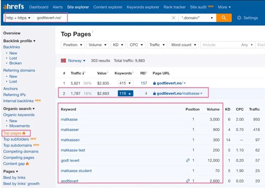Click the info icon next to Top Pages

tap(92, 32)
